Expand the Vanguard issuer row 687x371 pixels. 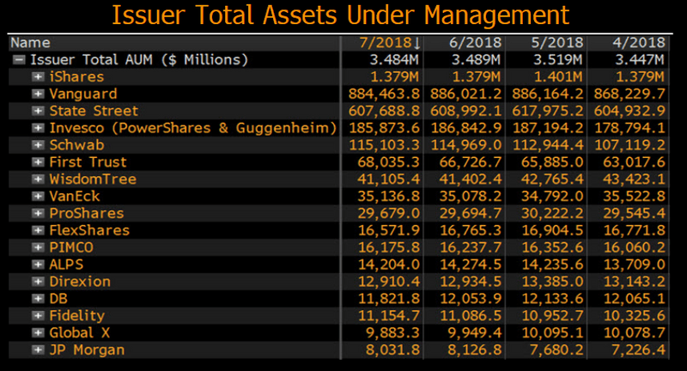pos(38,94)
